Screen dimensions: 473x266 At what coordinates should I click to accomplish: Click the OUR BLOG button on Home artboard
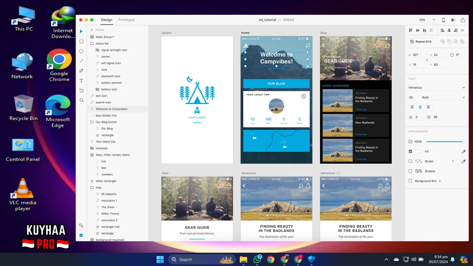276,83
